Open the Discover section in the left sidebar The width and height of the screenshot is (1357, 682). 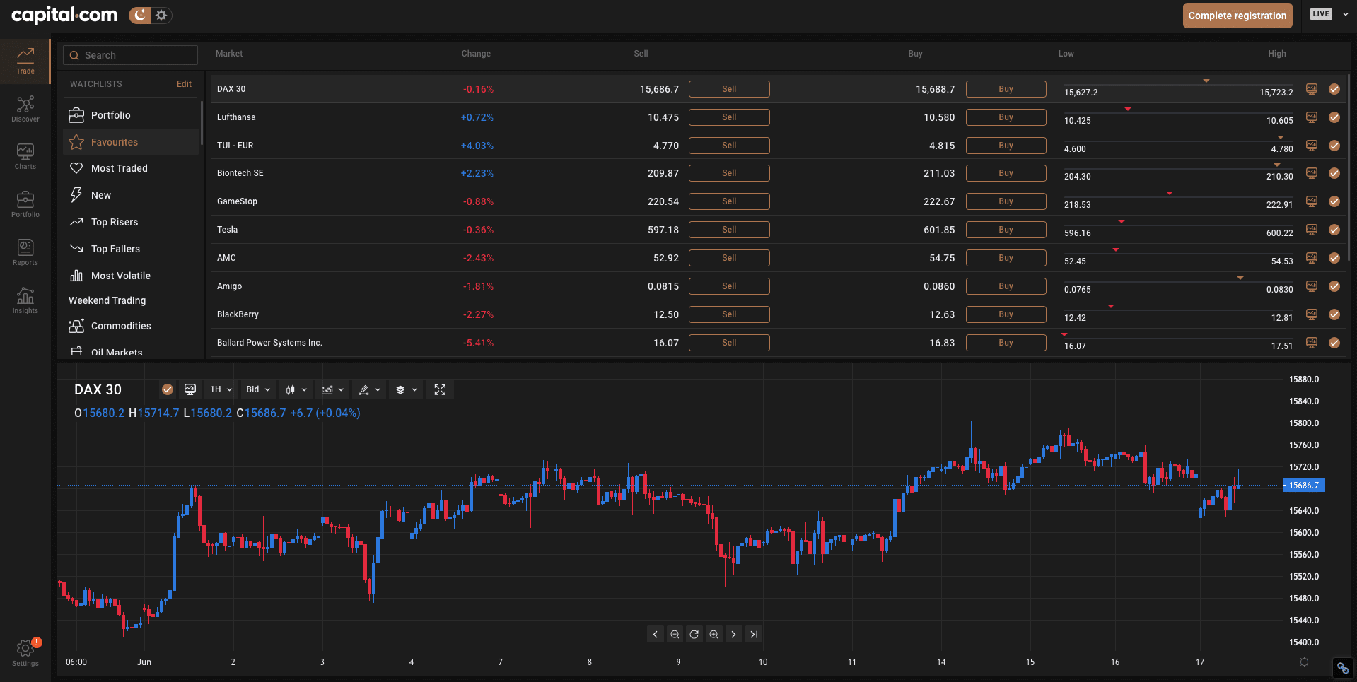pyautogui.click(x=25, y=109)
